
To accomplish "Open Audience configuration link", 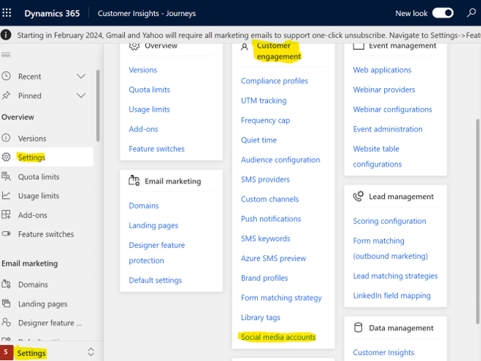I will point(281,160).
